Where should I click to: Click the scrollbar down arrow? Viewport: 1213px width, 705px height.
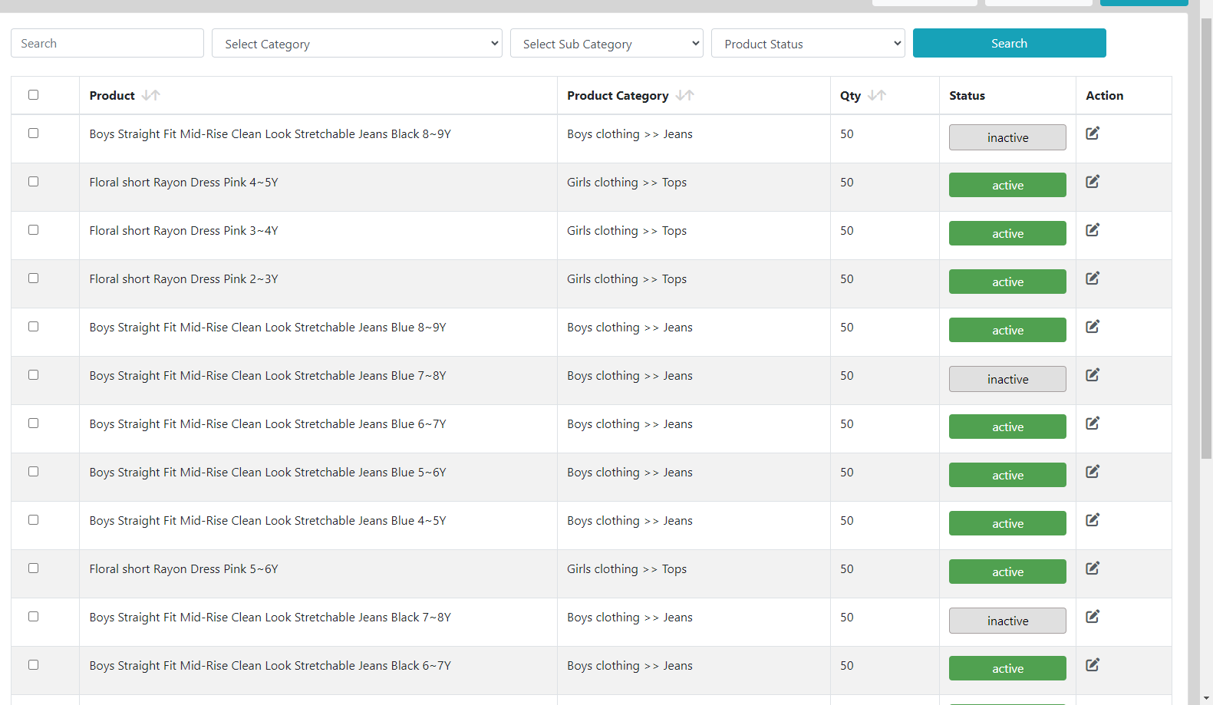[x=1206, y=698]
